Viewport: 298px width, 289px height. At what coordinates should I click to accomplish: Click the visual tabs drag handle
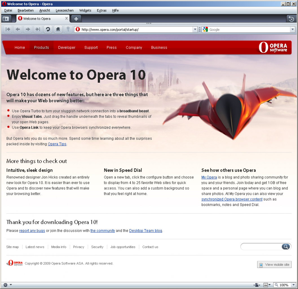[x=149, y=23]
